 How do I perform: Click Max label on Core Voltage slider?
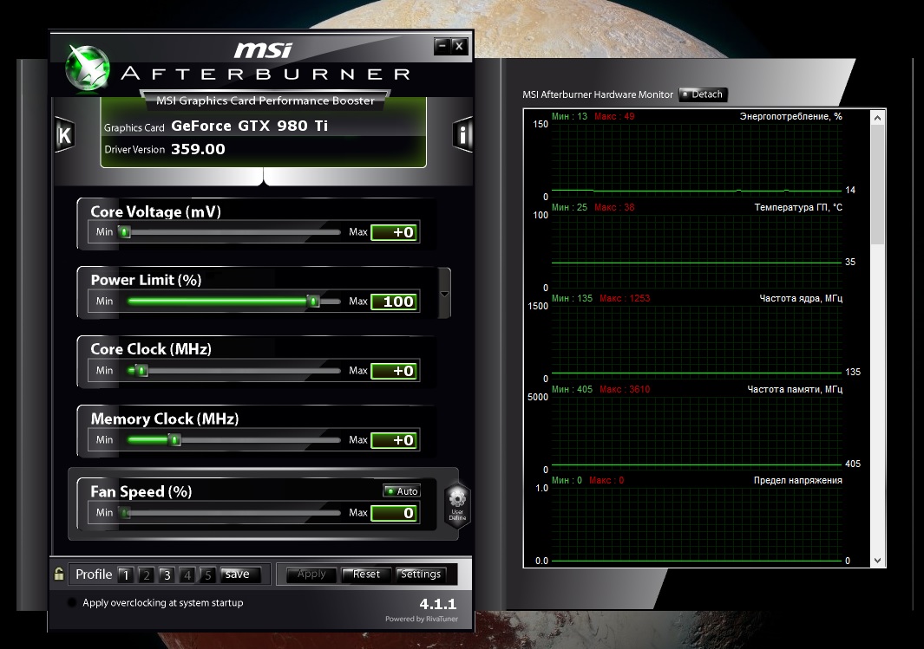(x=357, y=232)
